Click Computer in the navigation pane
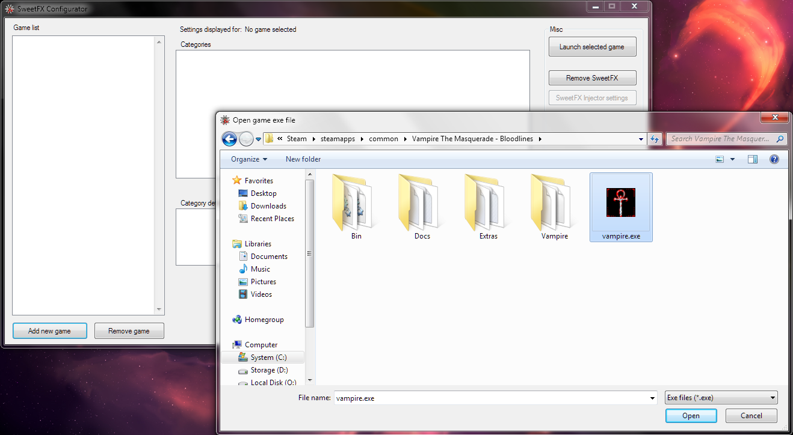This screenshot has width=793, height=435. coord(255,345)
